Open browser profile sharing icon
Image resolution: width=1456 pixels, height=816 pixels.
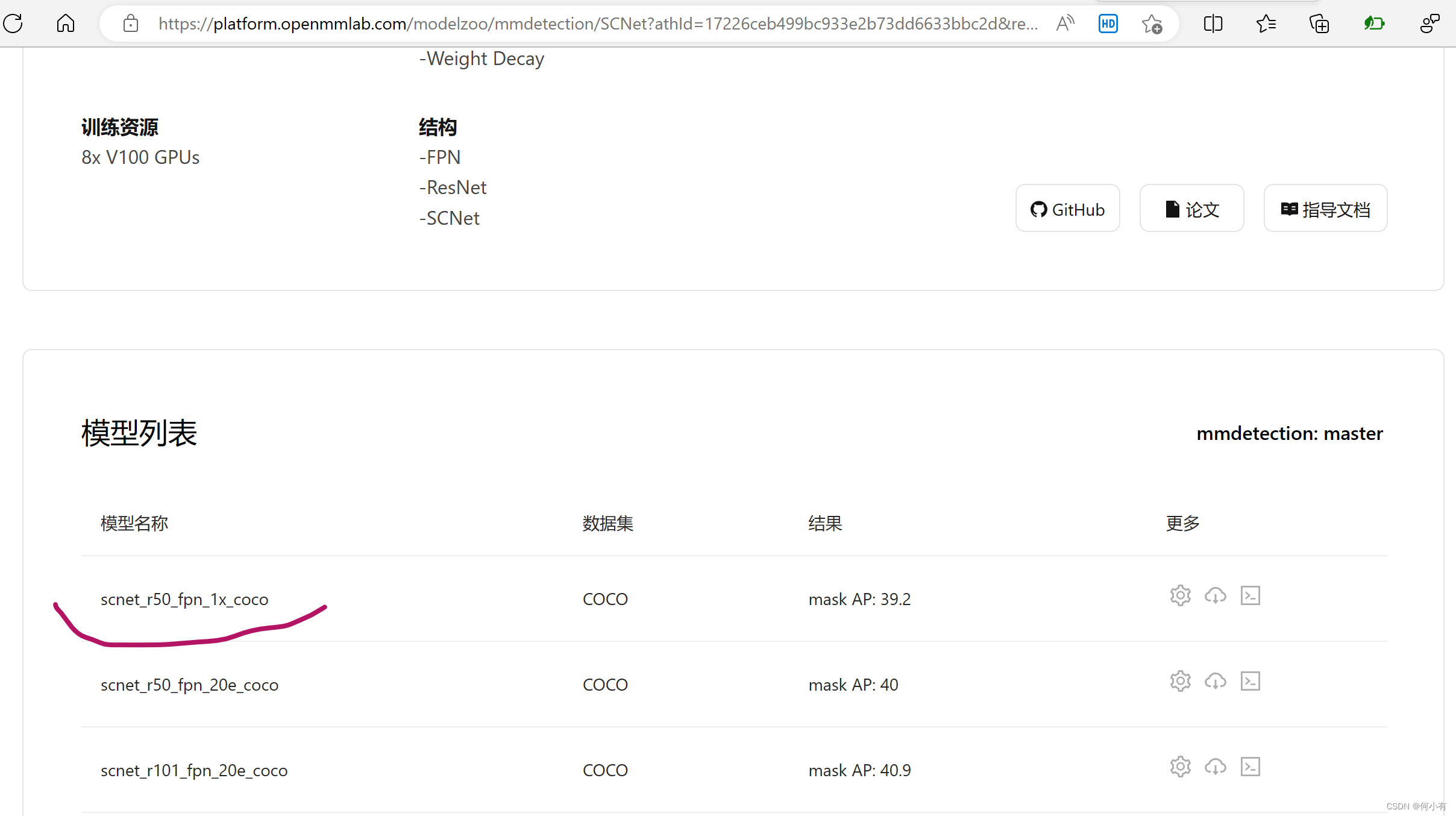click(1429, 24)
